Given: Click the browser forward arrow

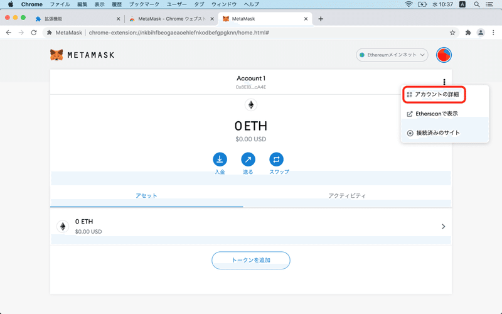Looking at the screenshot, I should [21, 33].
